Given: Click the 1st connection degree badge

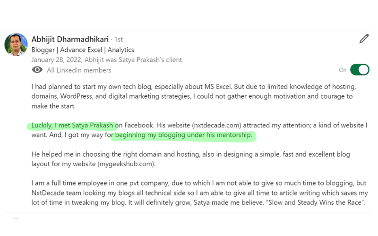Looking at the screenshot, I should [119, 39].
